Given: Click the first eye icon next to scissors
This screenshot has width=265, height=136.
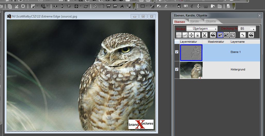Looking at the screenshot, I should (213, 35).
